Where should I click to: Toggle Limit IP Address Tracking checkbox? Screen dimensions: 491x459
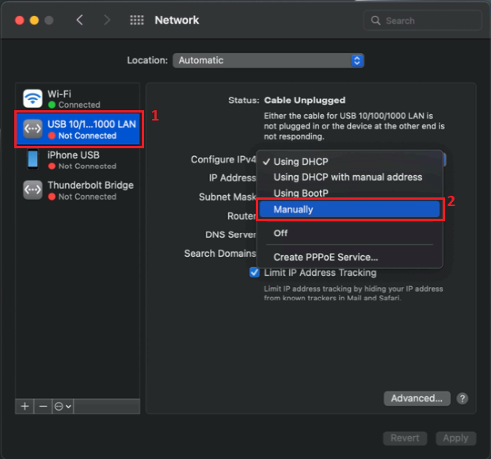(x=254, y=272)
